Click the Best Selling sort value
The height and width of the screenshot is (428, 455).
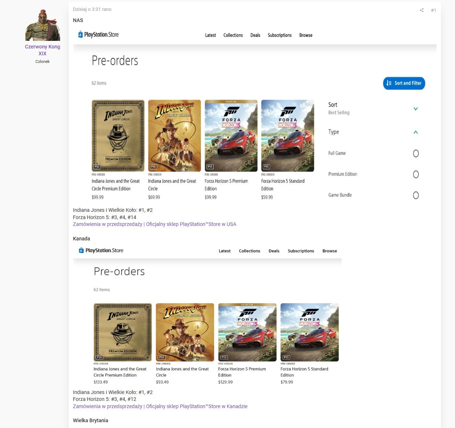339,113
